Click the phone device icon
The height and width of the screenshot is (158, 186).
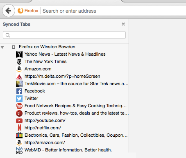(x=14, y=47)
